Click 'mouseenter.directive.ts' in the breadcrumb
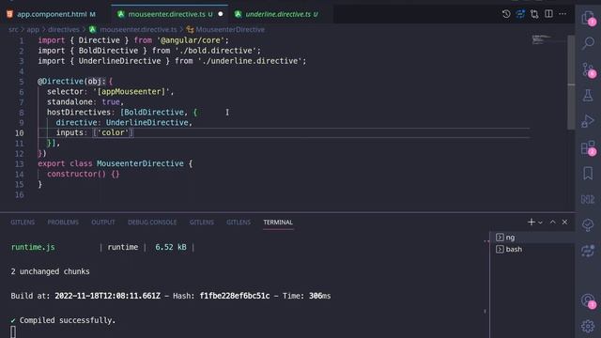The width and height of the screenshot is (601, 338). click(138, 29)
